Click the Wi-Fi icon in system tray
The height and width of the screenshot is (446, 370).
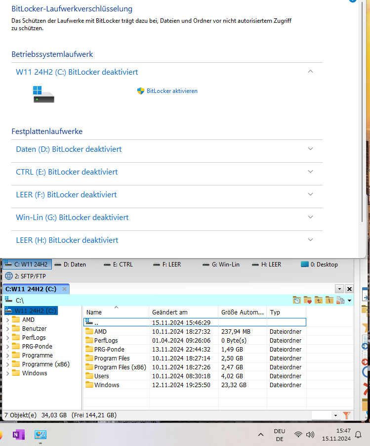click(298, 435)
